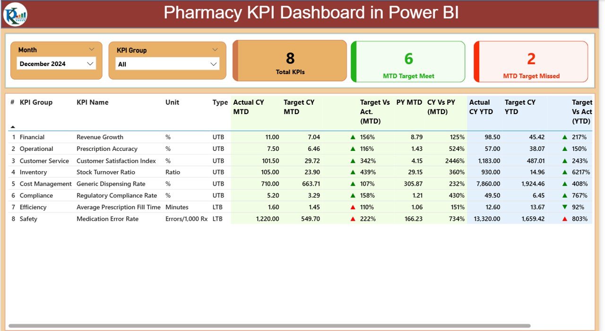This screenshot has height=331, width=605.
Task: Click the red arrow beside Fill Time MTD 110%
Action: (353, 207)
